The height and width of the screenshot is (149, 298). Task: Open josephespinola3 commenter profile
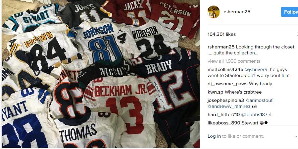pos(226,101)
